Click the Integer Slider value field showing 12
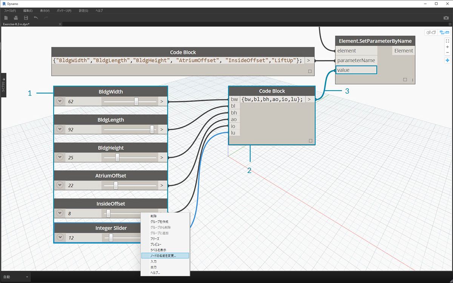This screenshot has width=453, height=283. 83,238
